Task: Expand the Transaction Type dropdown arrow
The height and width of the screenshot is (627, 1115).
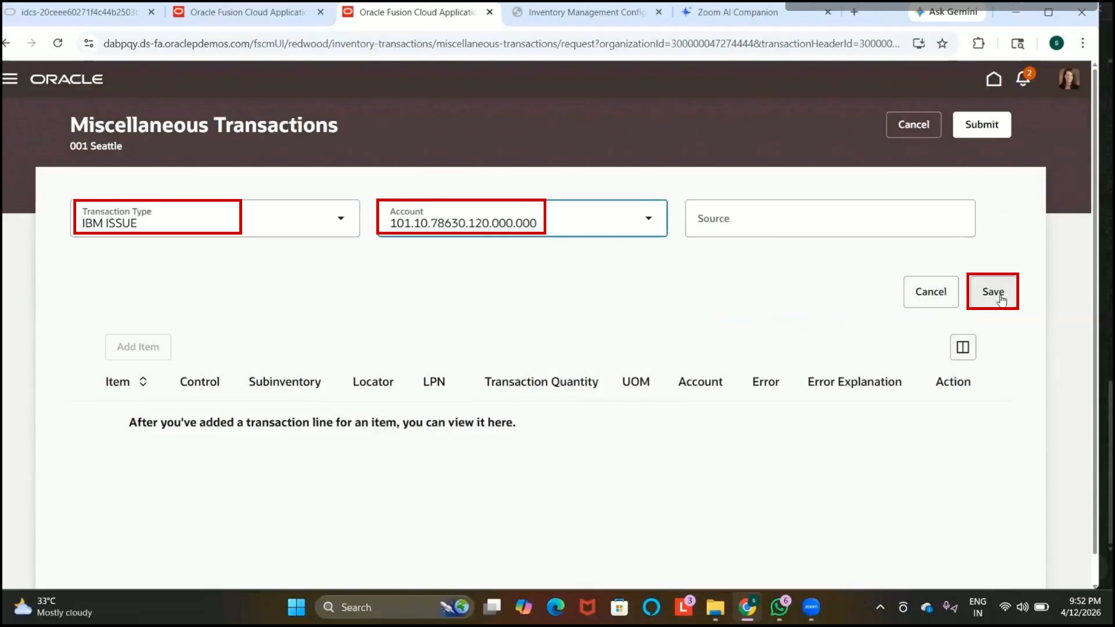Action: [341, 218]
